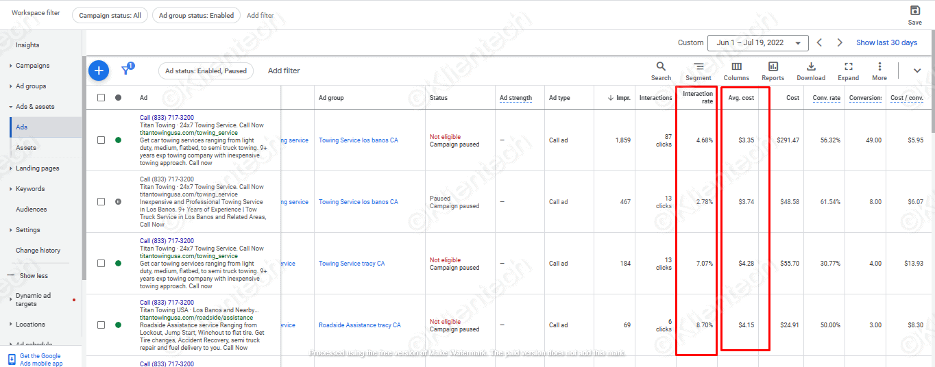Open the filter funnel icon
935x367 pixels.
pos(126,70)
